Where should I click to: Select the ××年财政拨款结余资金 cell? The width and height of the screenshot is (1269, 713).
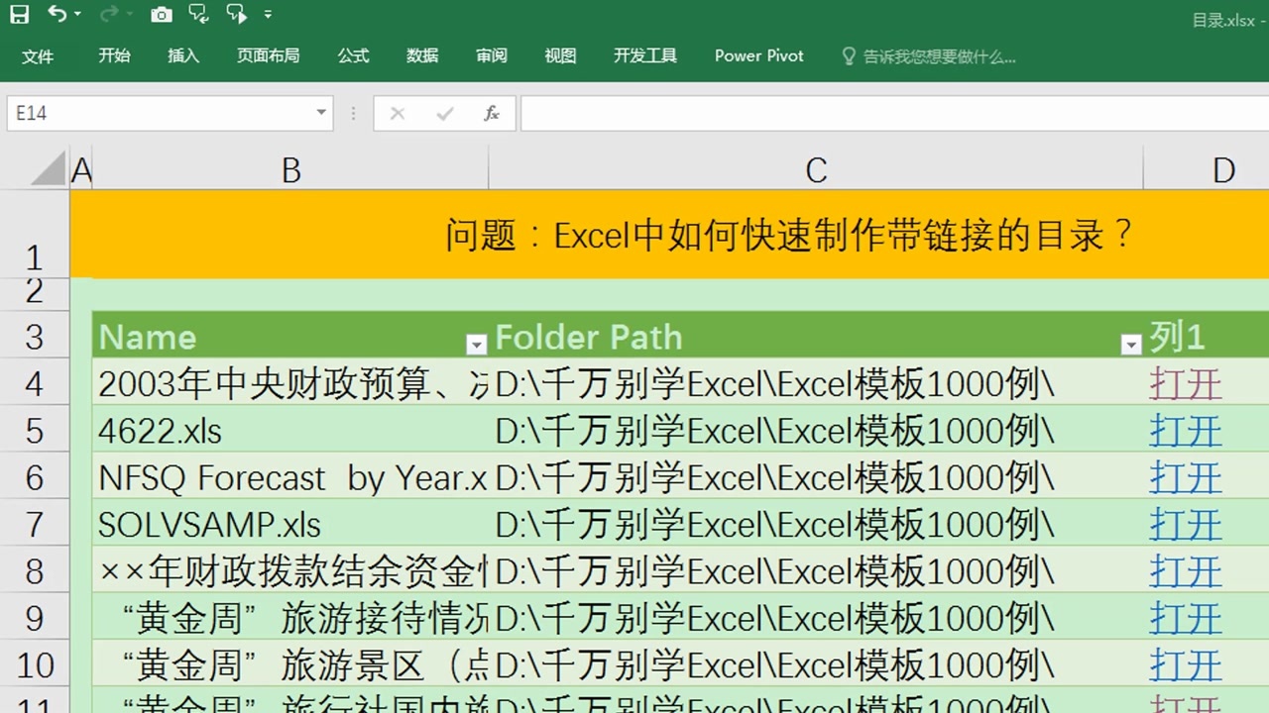[290, 571]
